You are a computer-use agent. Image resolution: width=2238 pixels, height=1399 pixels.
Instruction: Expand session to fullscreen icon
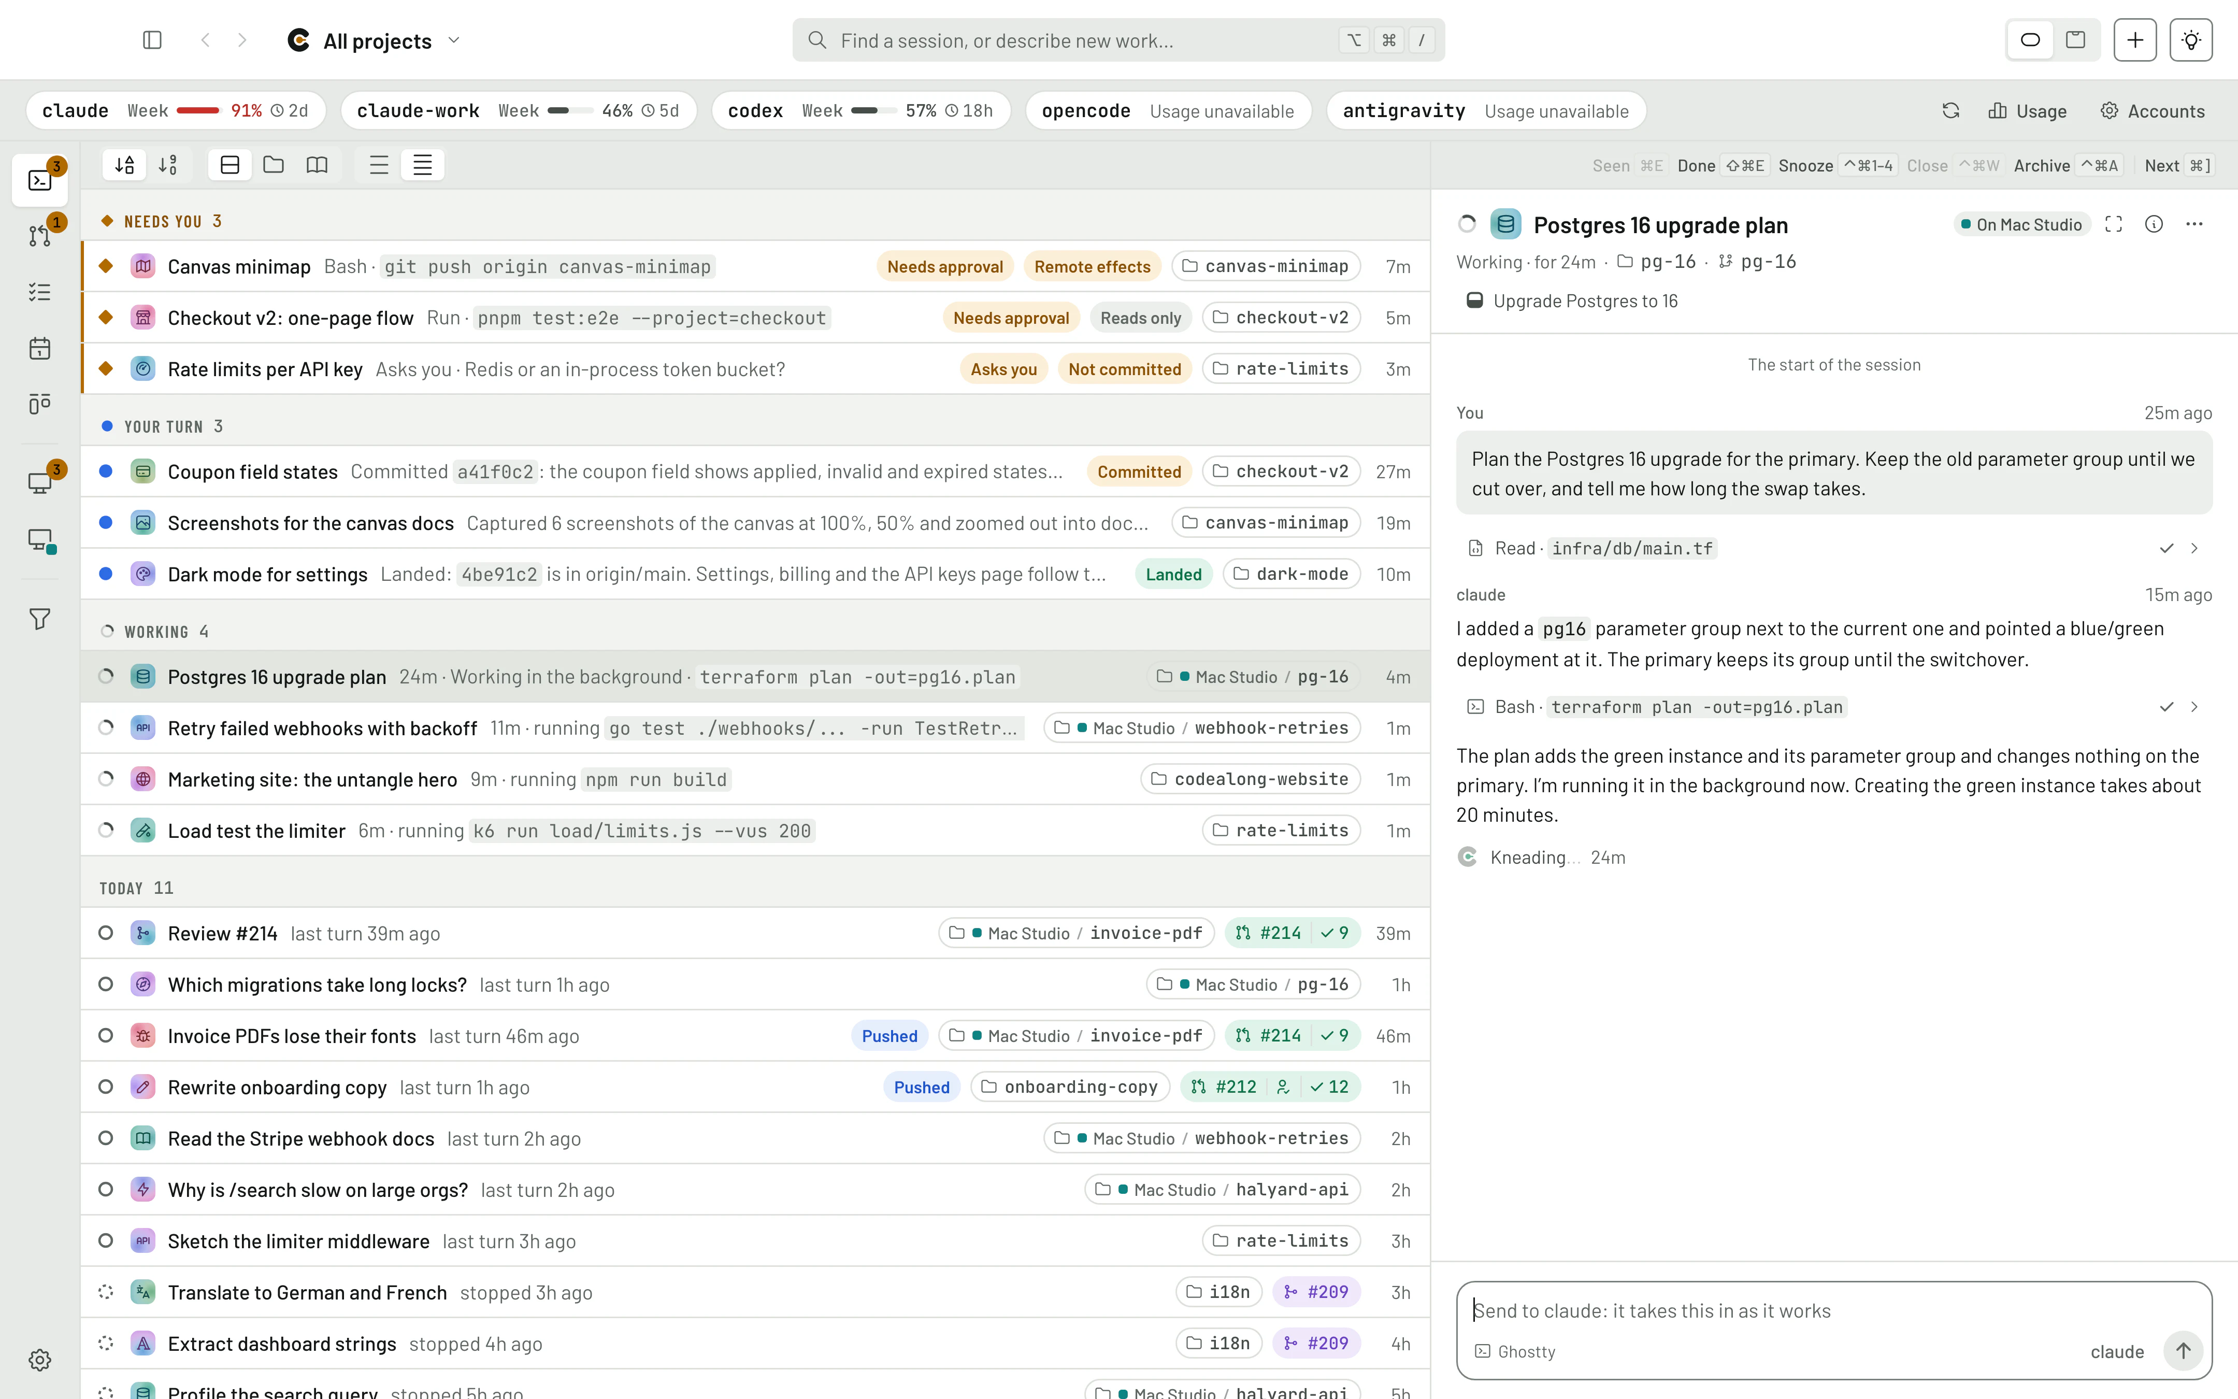point(2113,224)
